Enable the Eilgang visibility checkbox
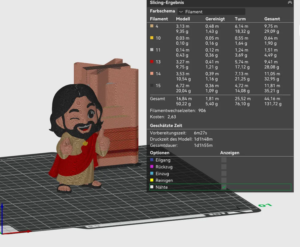 pos(223,160)
